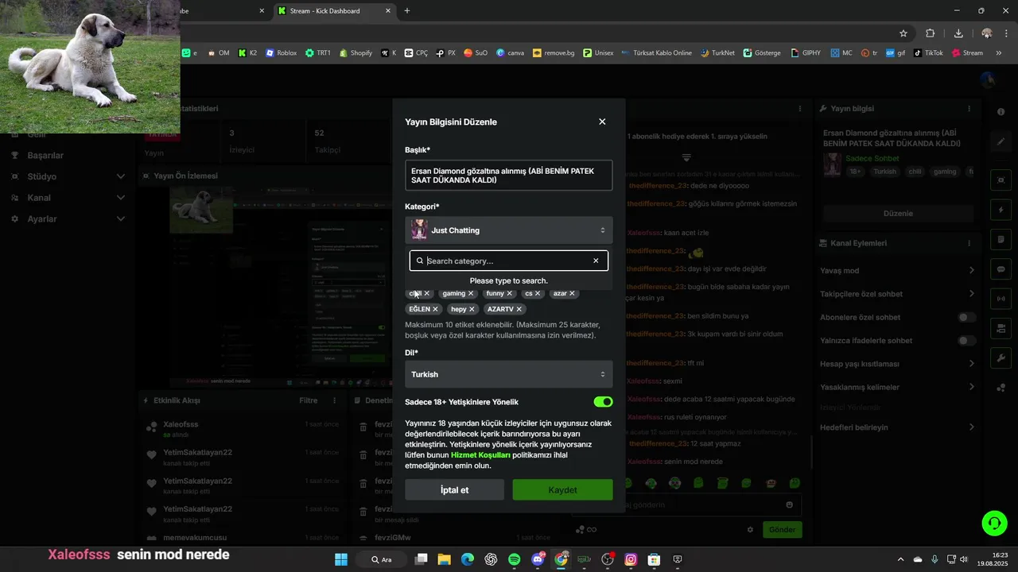Remove the azar tag
1018x572 pixels.
tap(572, 293)
